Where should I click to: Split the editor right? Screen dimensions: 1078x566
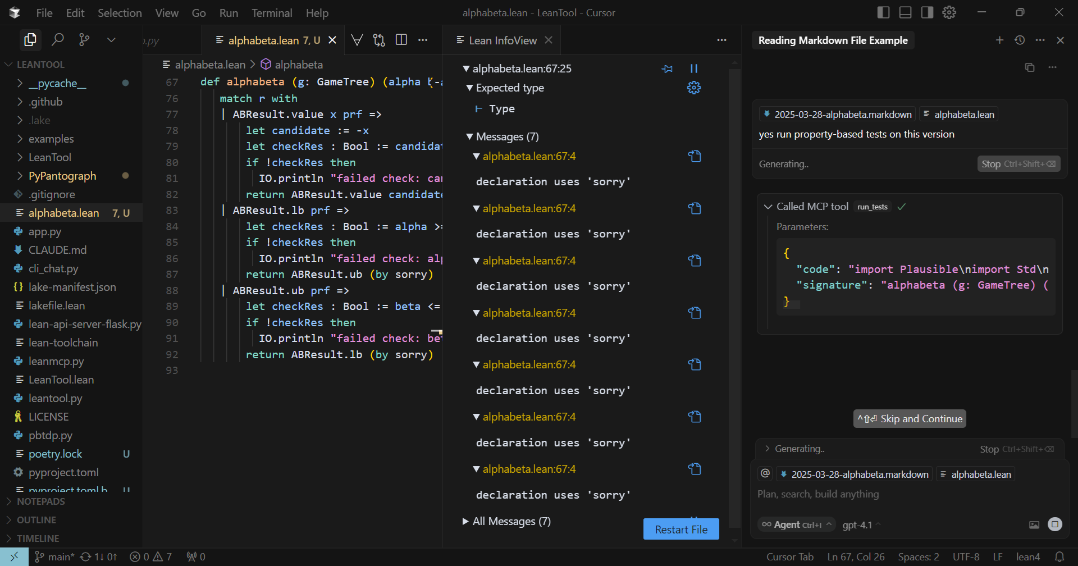pos(401,40)
